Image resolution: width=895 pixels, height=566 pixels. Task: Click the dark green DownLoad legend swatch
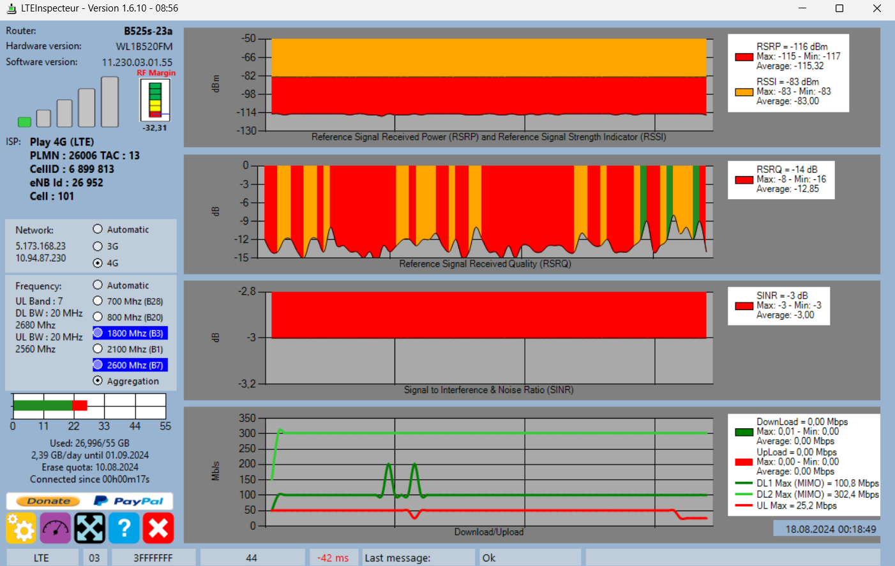point(744,432)
